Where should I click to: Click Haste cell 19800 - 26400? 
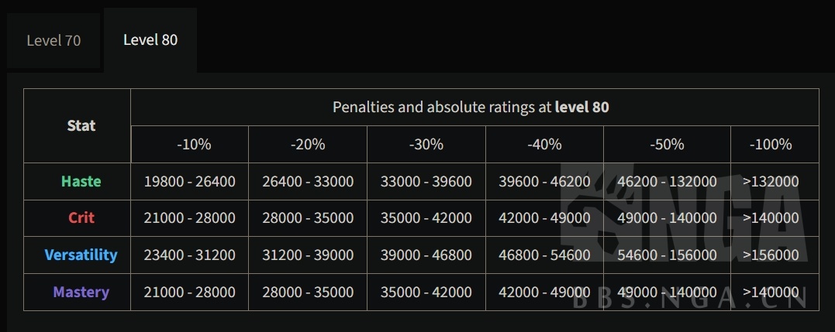pos(190,182)
